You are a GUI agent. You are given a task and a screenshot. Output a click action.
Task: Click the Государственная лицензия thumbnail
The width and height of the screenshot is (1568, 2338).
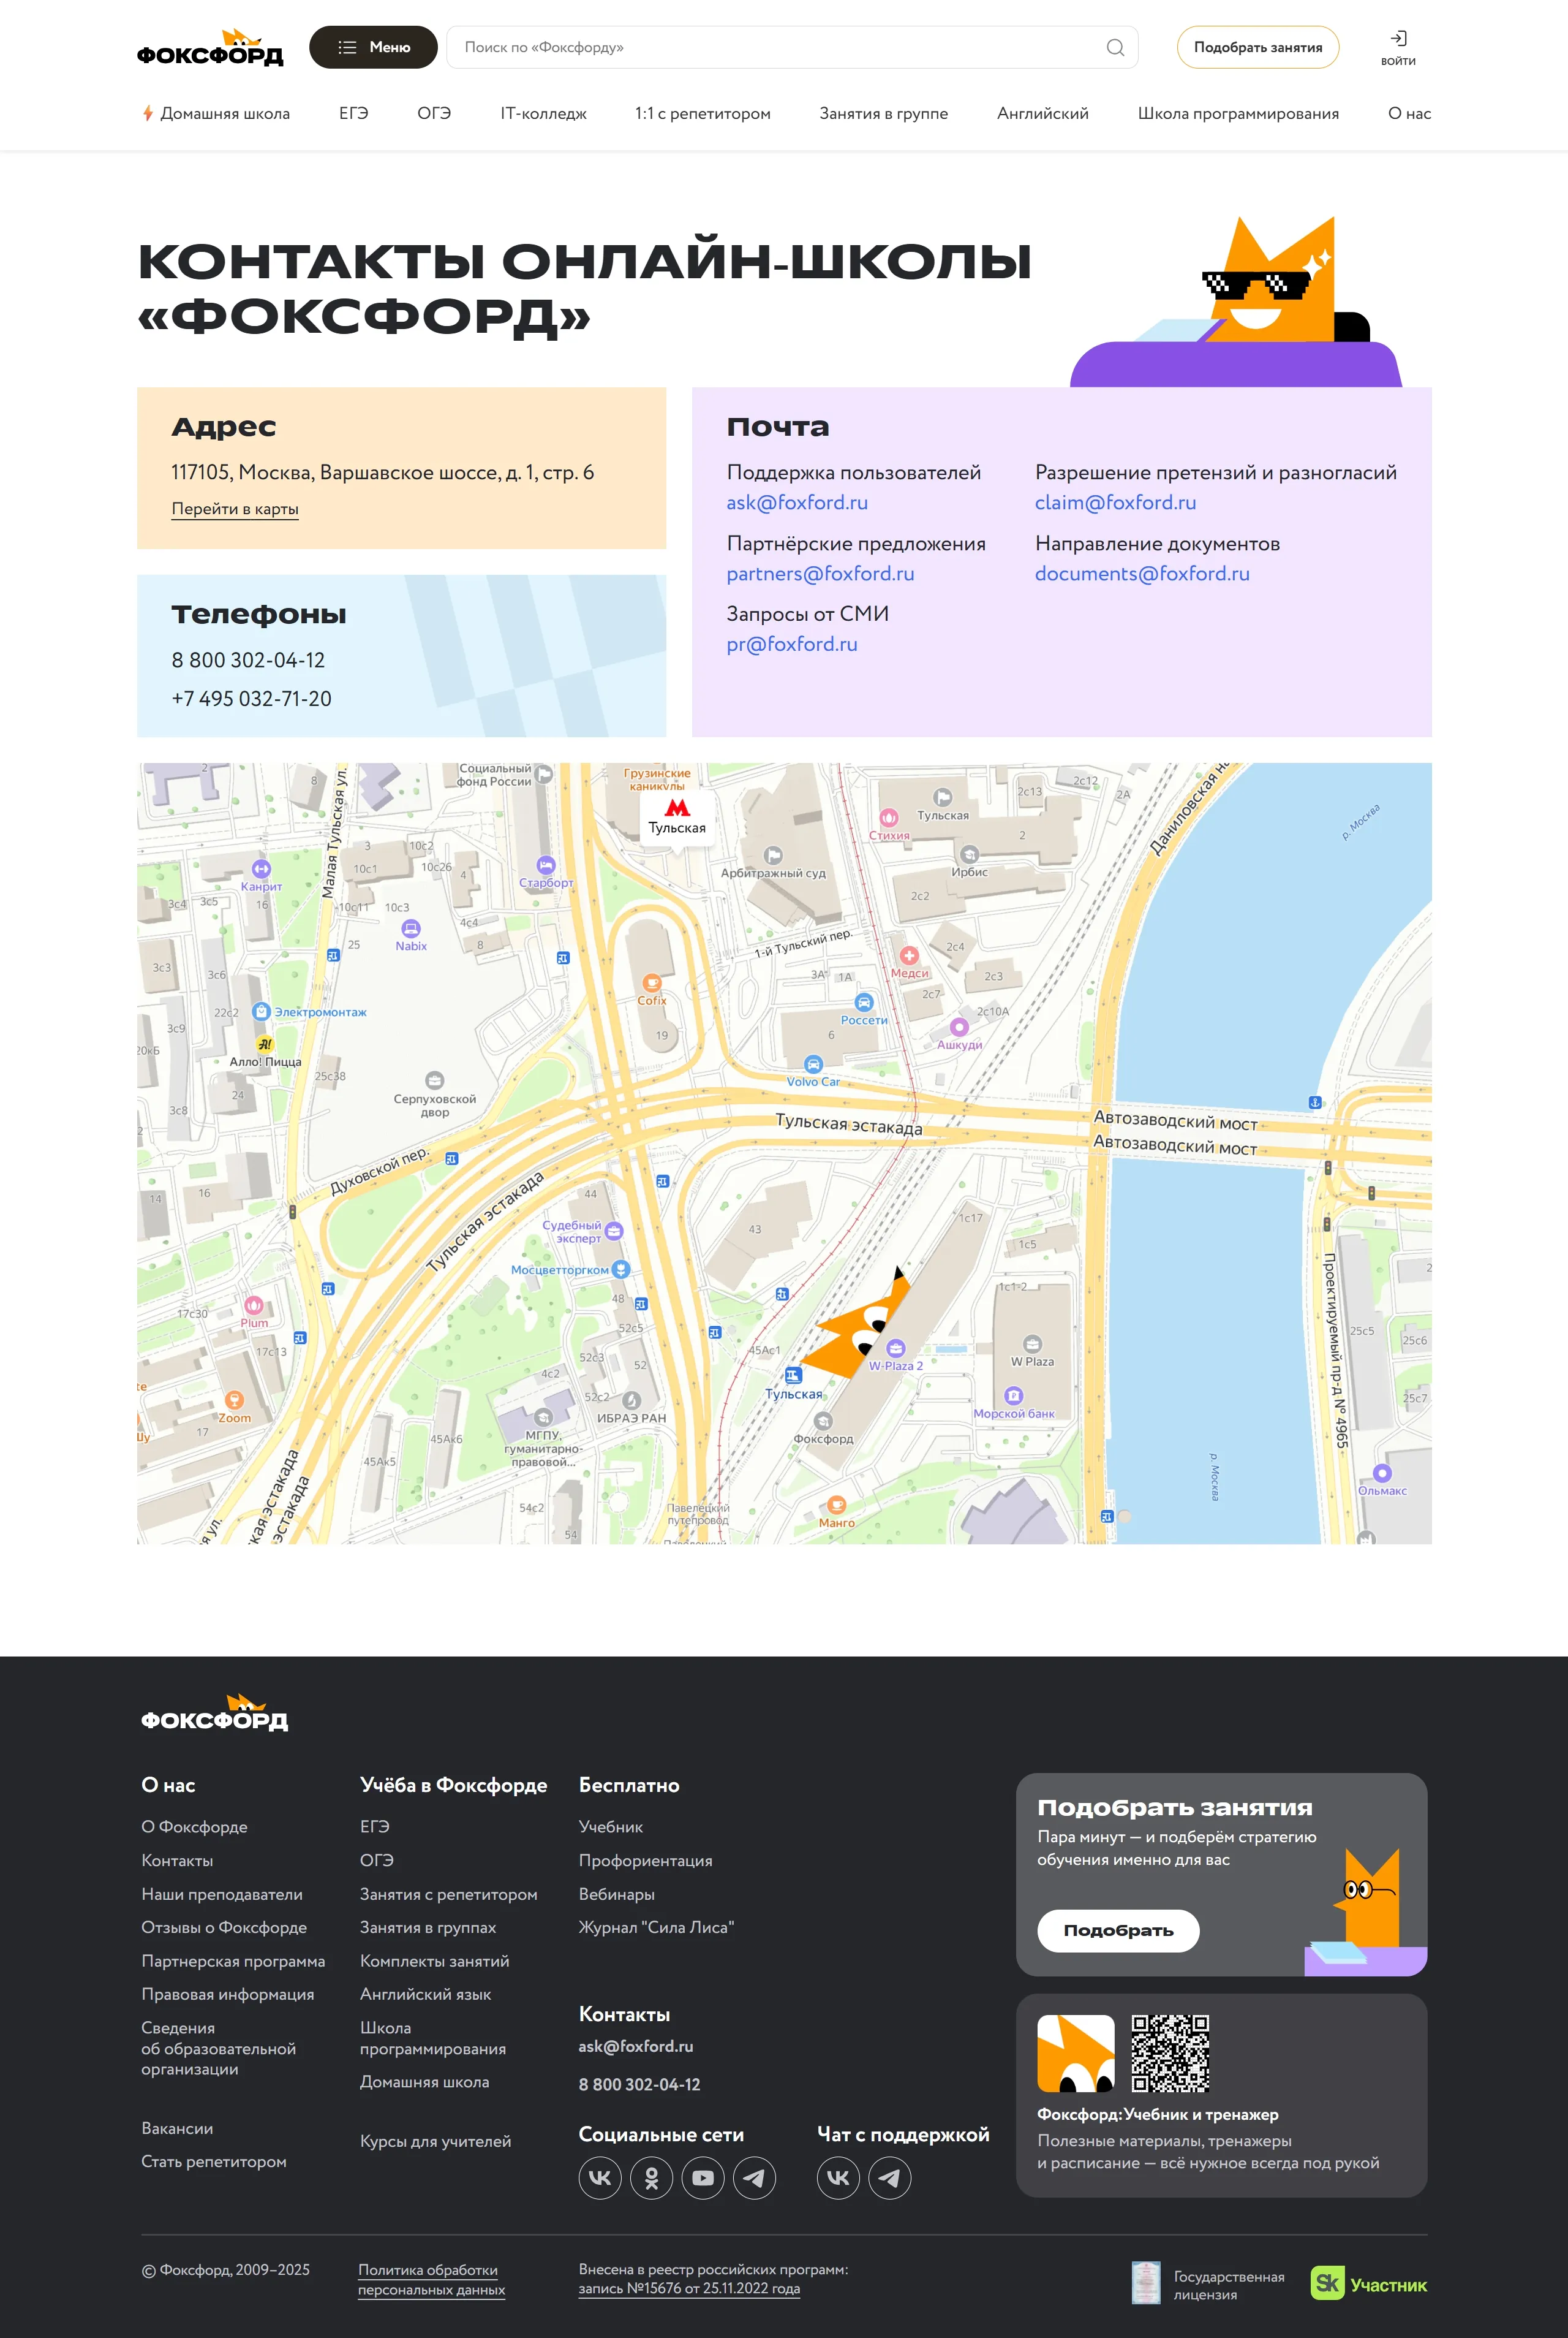coord(1145,2282)
